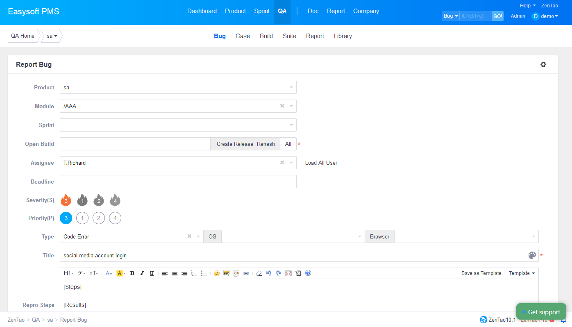Open the Bug search type dropdown
This screenshot has width=572, height=327.
click(451, 16)
